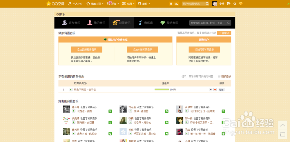Click the search icon in music search box
Image resolution: width=290 pixels, height=142 pixels.
coord(229,23)
